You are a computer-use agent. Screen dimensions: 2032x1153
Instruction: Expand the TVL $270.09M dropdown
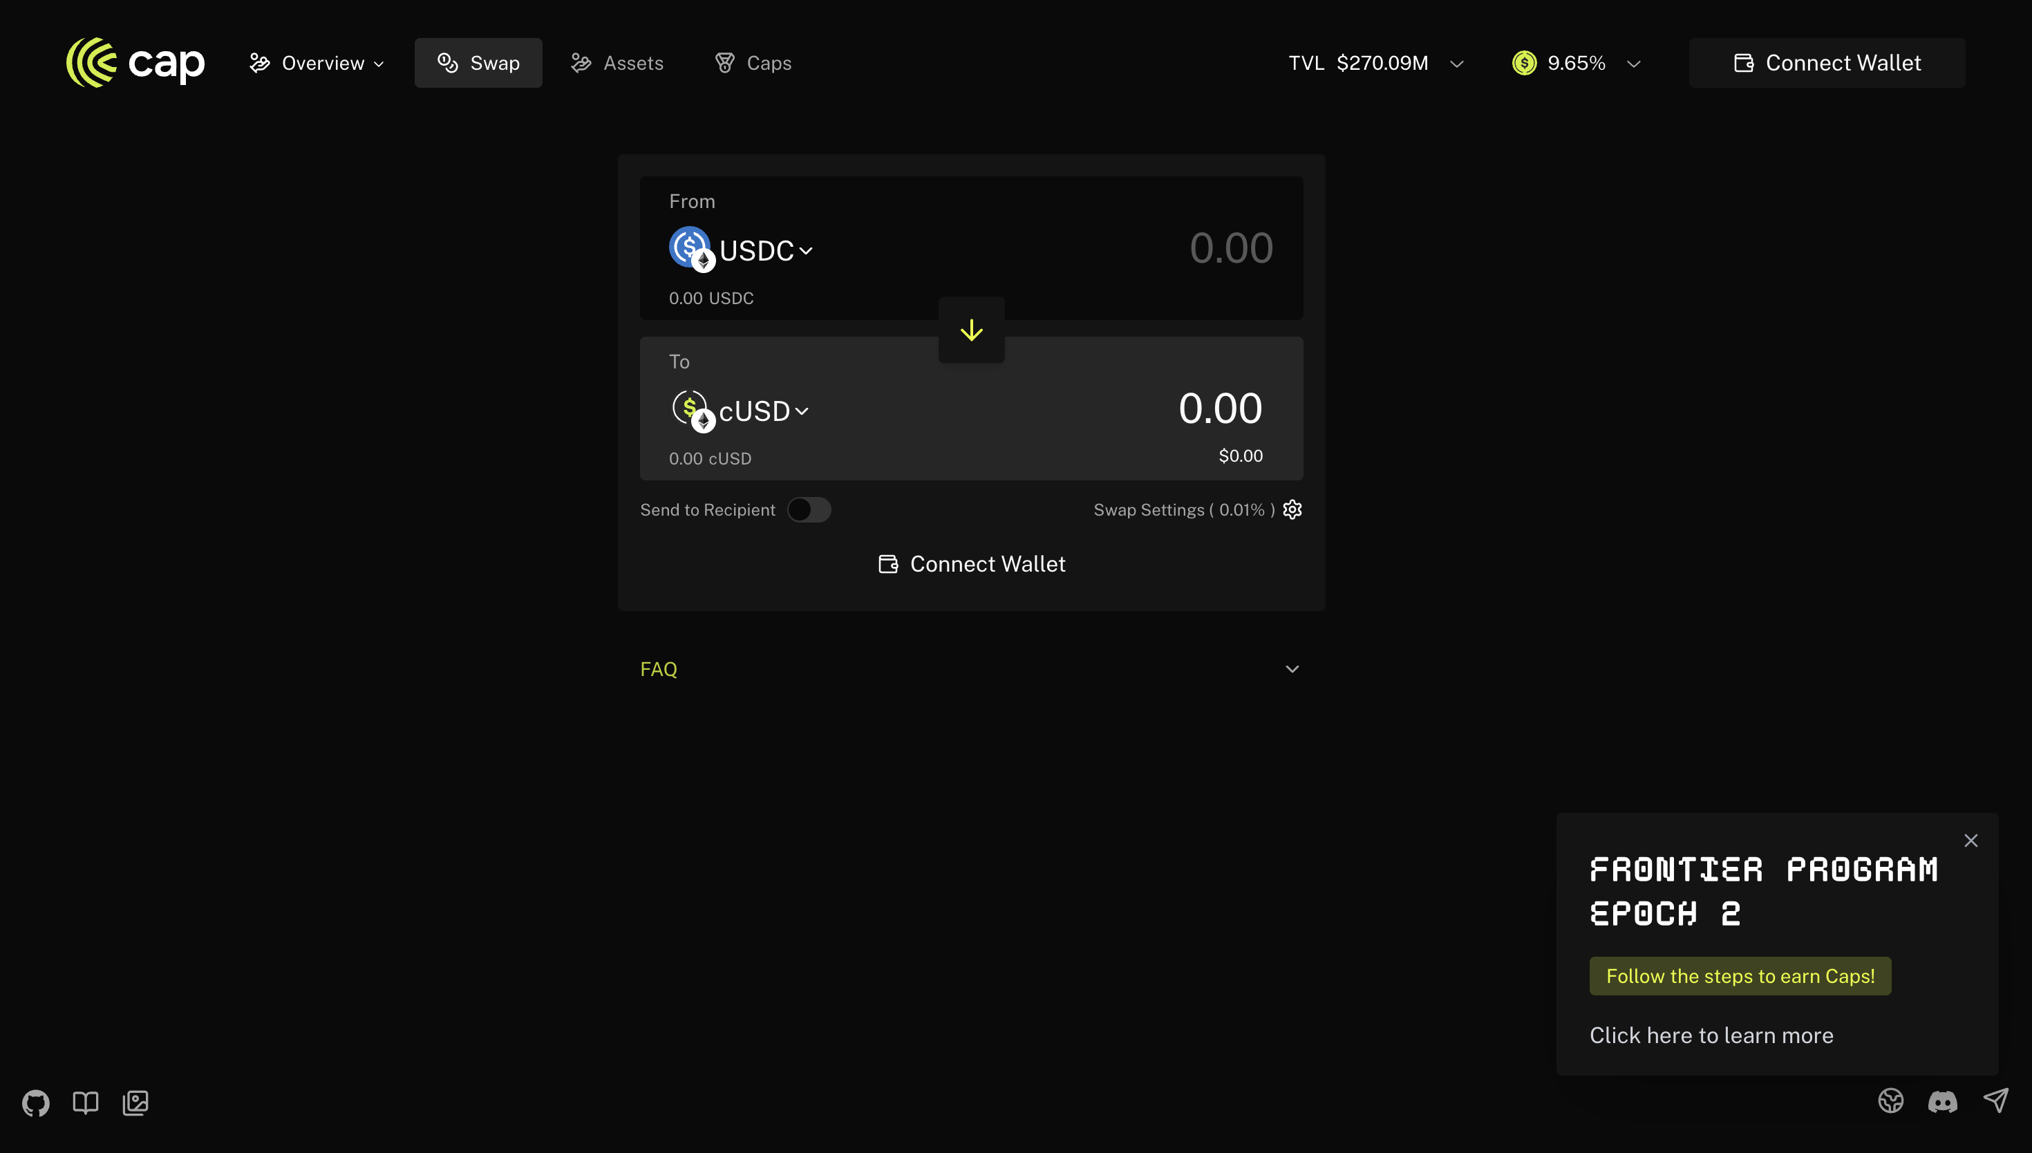pyautogui.click(x=1376, y=64)
